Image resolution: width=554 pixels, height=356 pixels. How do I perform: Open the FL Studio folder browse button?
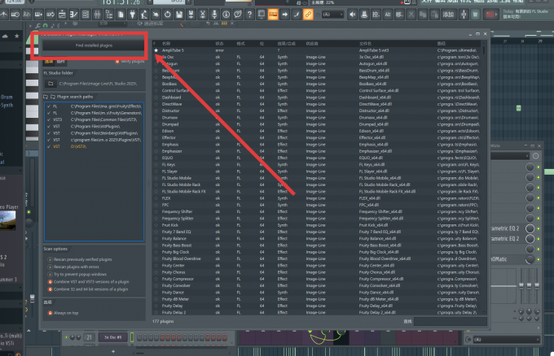51,84
